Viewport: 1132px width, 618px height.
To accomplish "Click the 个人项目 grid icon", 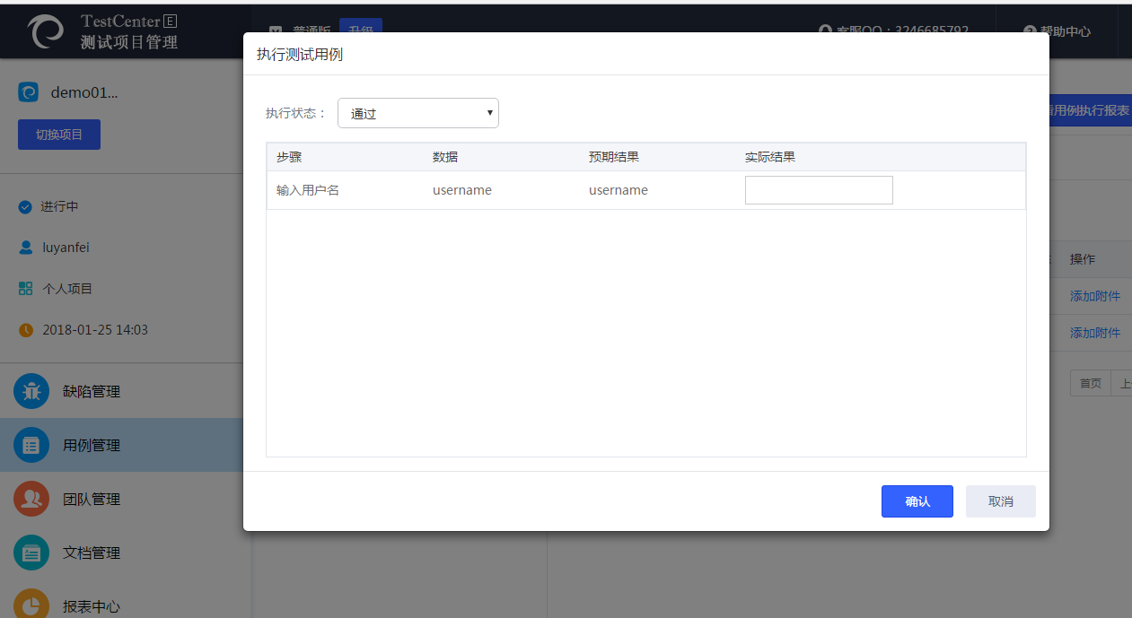I will pos(25,289).
